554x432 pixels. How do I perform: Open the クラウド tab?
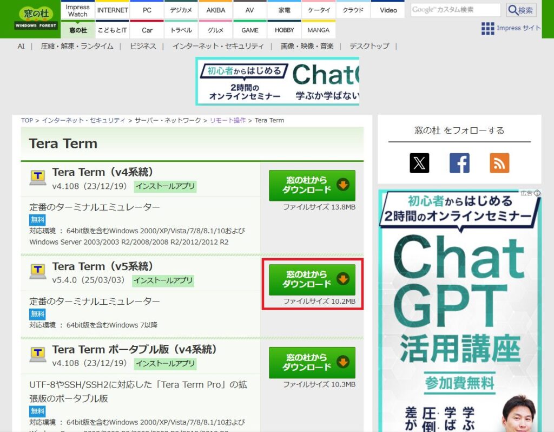[353, 10]
